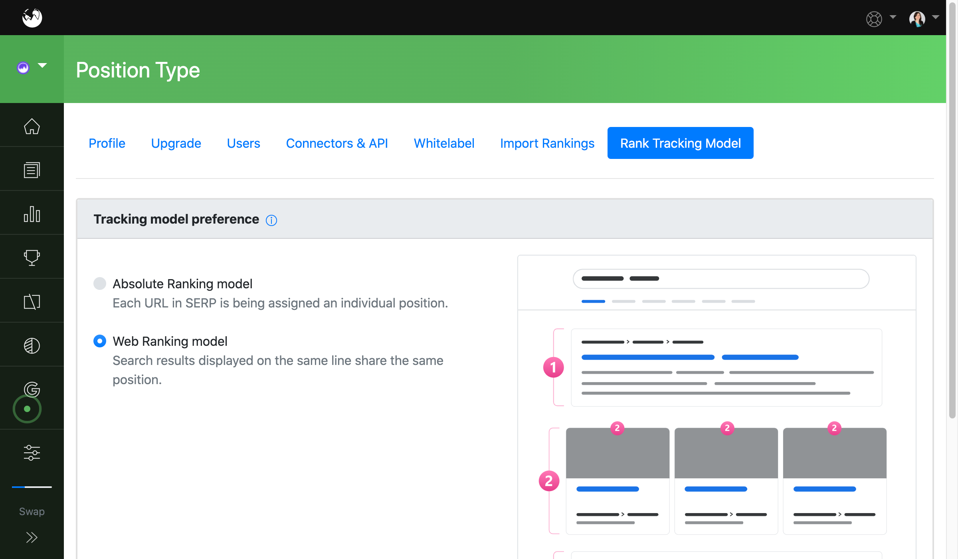
Task: Go to Home in the sidebar
Action: click(32, 127)
